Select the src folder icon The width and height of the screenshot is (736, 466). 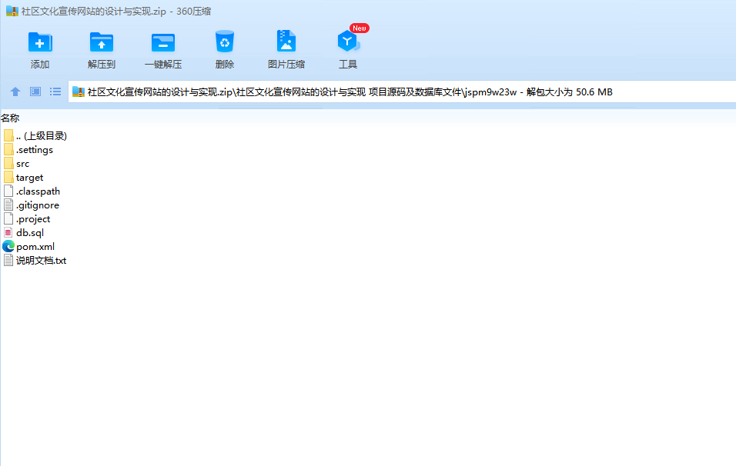point(8,164)
